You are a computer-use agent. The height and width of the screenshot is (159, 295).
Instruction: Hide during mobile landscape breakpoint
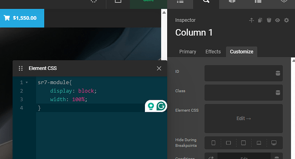[x=228, y=143]
